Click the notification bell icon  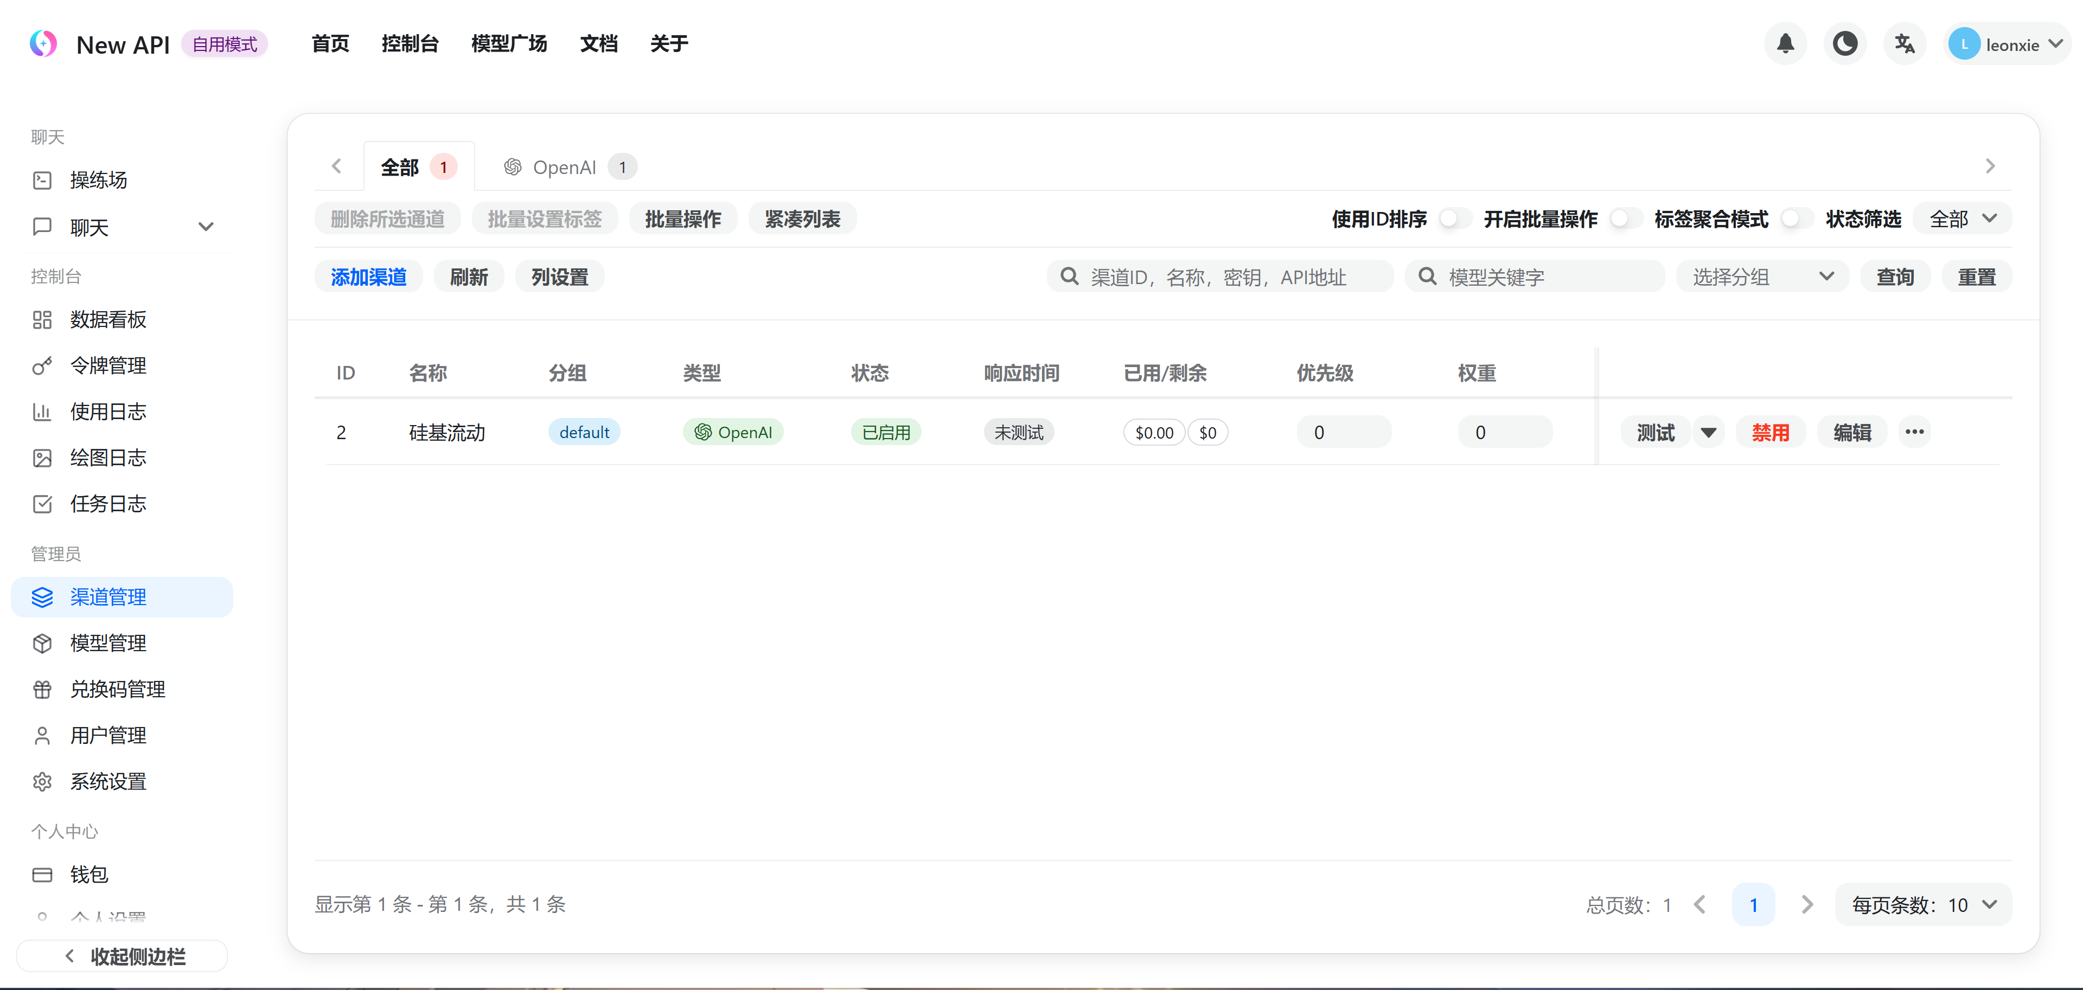[1785, 43]
